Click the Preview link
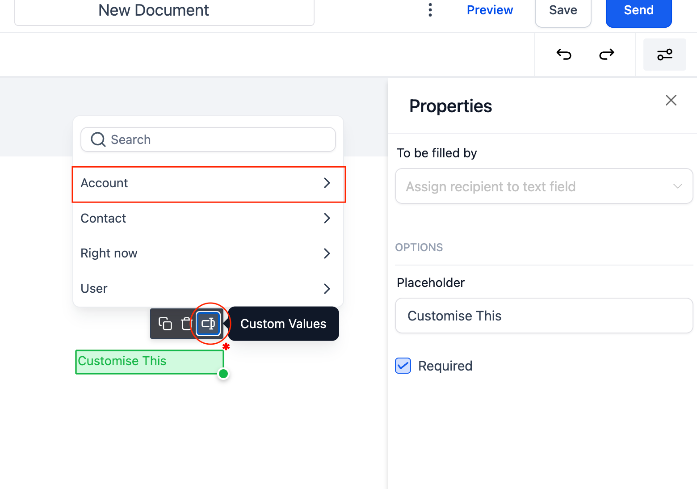697x489 pixels. [x=490, y=10]
